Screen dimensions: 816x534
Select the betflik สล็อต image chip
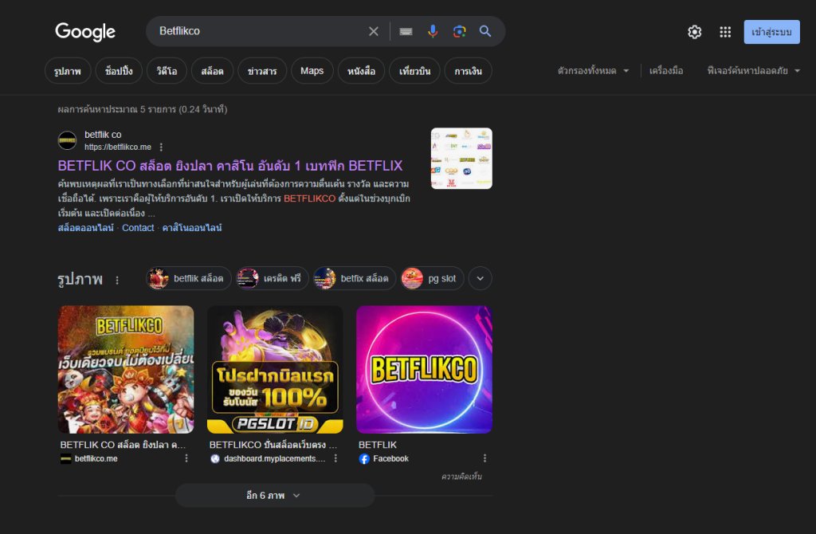point(188,278)
